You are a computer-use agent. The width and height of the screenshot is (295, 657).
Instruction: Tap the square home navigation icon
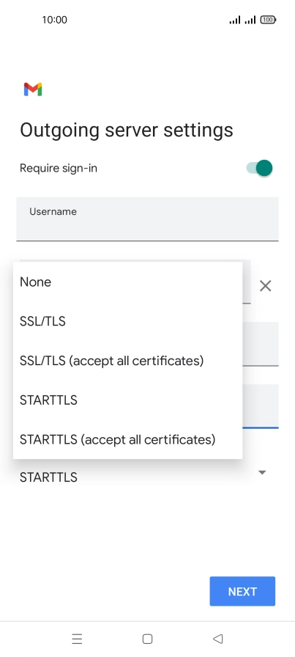pos(147,639)
